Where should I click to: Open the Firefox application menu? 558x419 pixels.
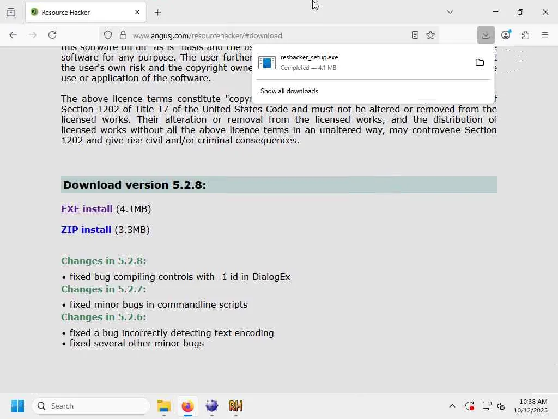(545, 35)
